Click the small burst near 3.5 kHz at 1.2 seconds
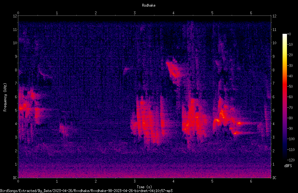 [64, 129]
